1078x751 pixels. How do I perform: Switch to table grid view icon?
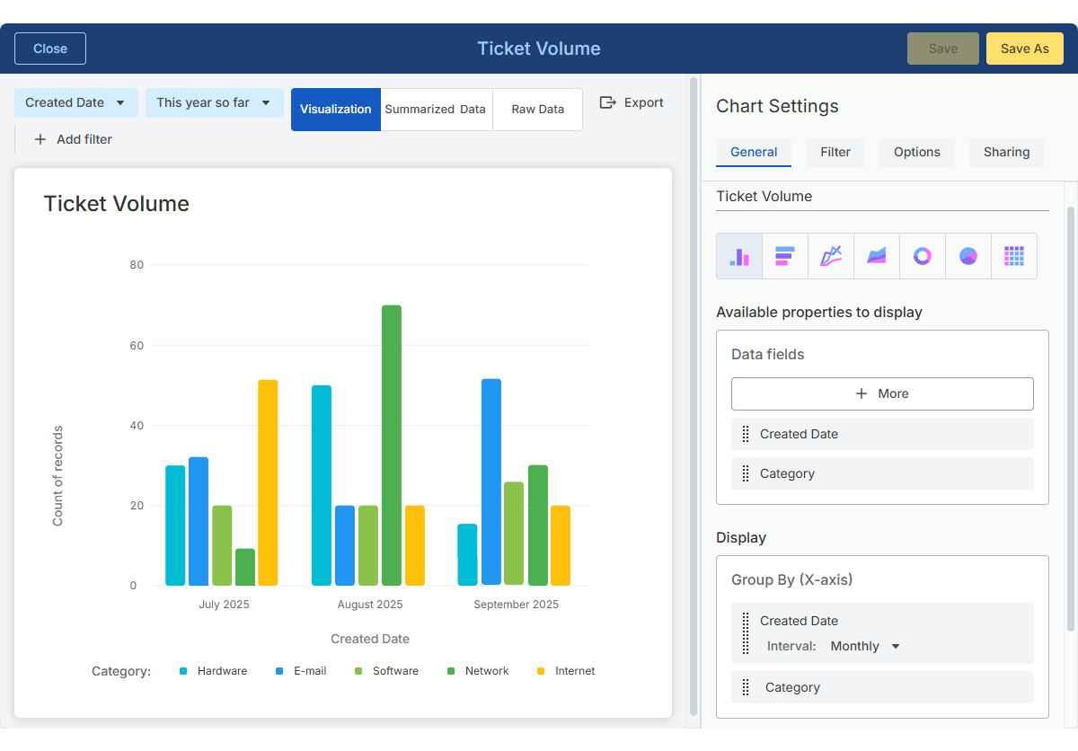pyautogui.click(x=1014, y=256)
